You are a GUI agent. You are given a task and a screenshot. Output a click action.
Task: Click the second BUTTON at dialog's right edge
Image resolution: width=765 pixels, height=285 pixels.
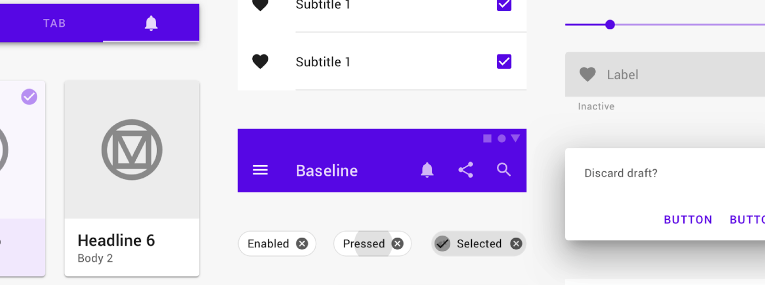(747, 220)
